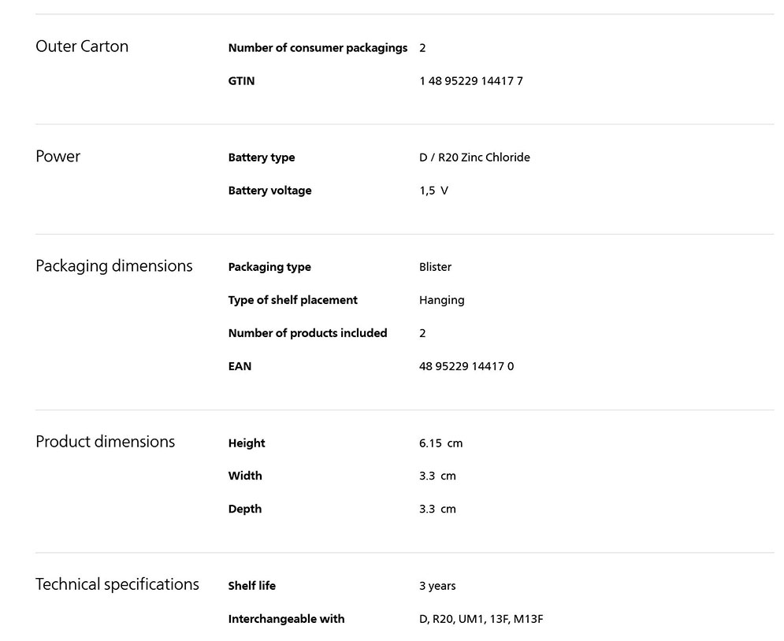
Task: Click the Packaging dimensions heading
Action: (113, 265)
